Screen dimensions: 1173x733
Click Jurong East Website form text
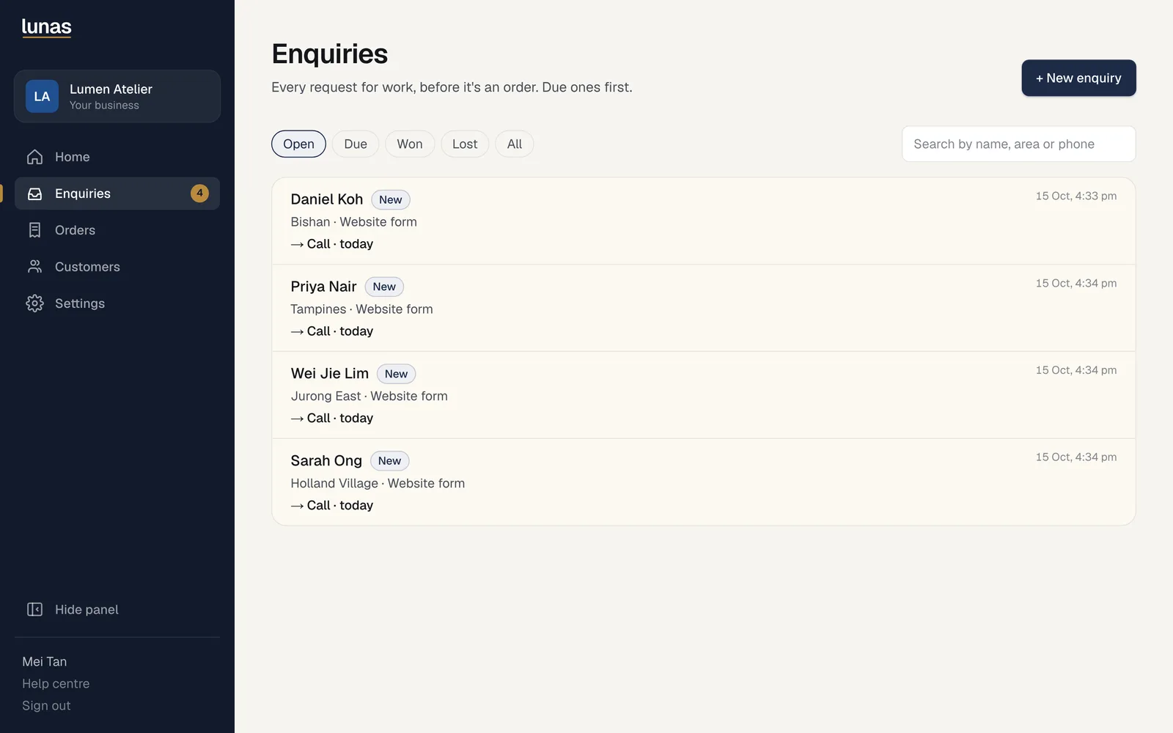point(369,396)
